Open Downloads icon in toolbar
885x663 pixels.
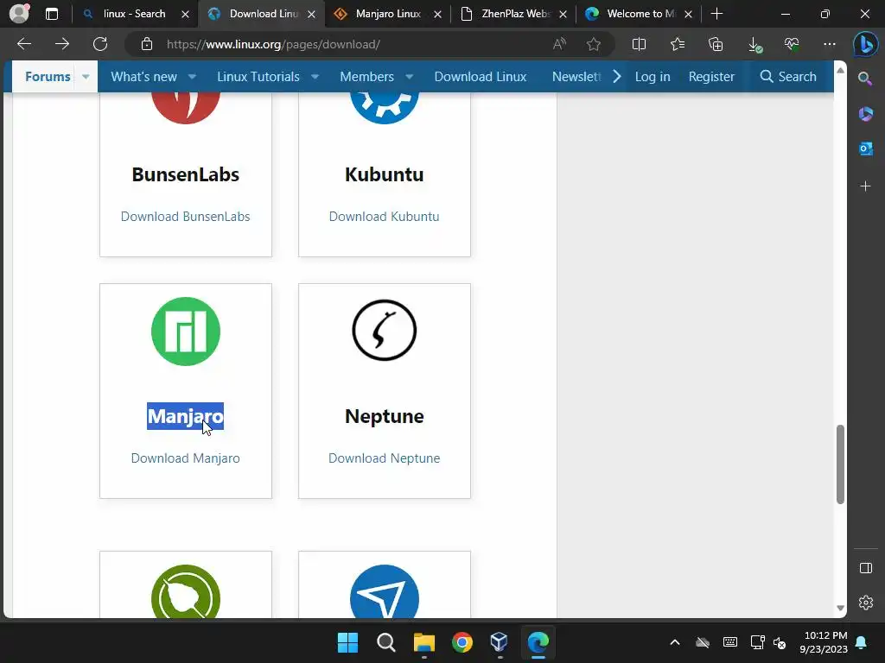[x=754, y=45]
